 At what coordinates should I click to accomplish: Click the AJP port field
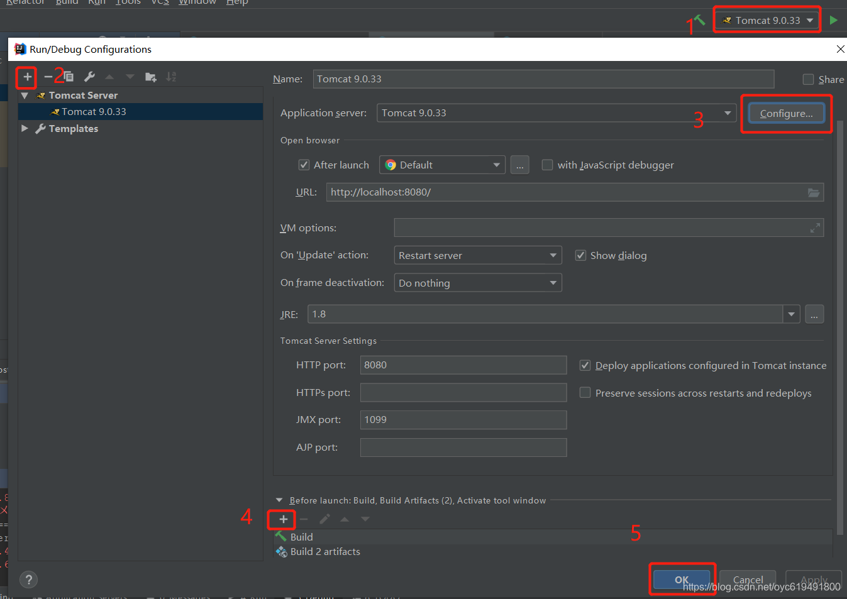[x=463, y=448]
